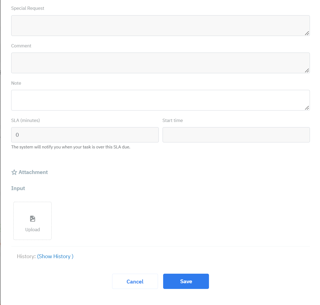The width and height of the screenshot is (320, 305).
Task: Click the image file icon in Upload box
Action: coord(32,219)
